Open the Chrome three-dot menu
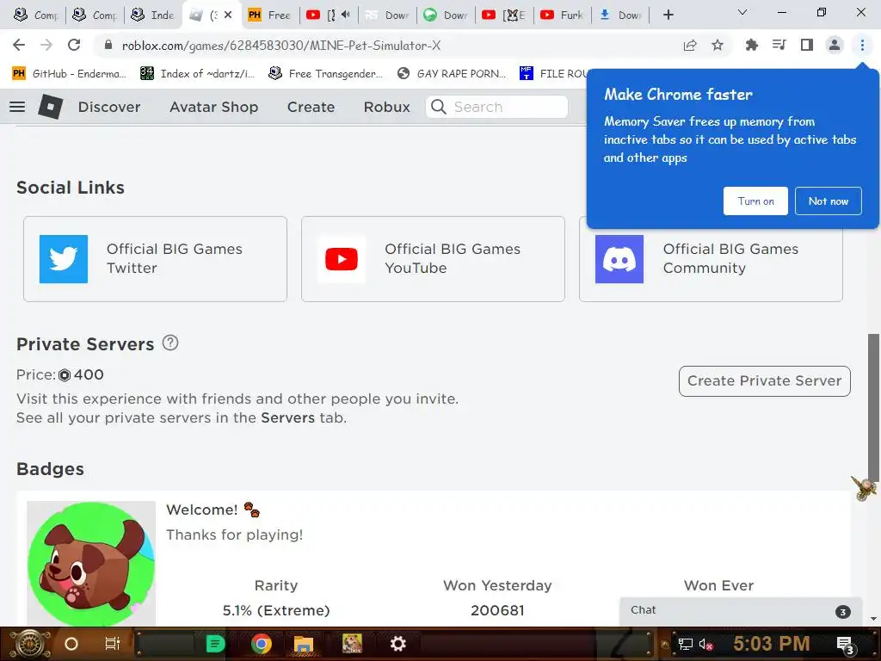The image size is (881, 661). pyautogui.click(x=862, y=45)
